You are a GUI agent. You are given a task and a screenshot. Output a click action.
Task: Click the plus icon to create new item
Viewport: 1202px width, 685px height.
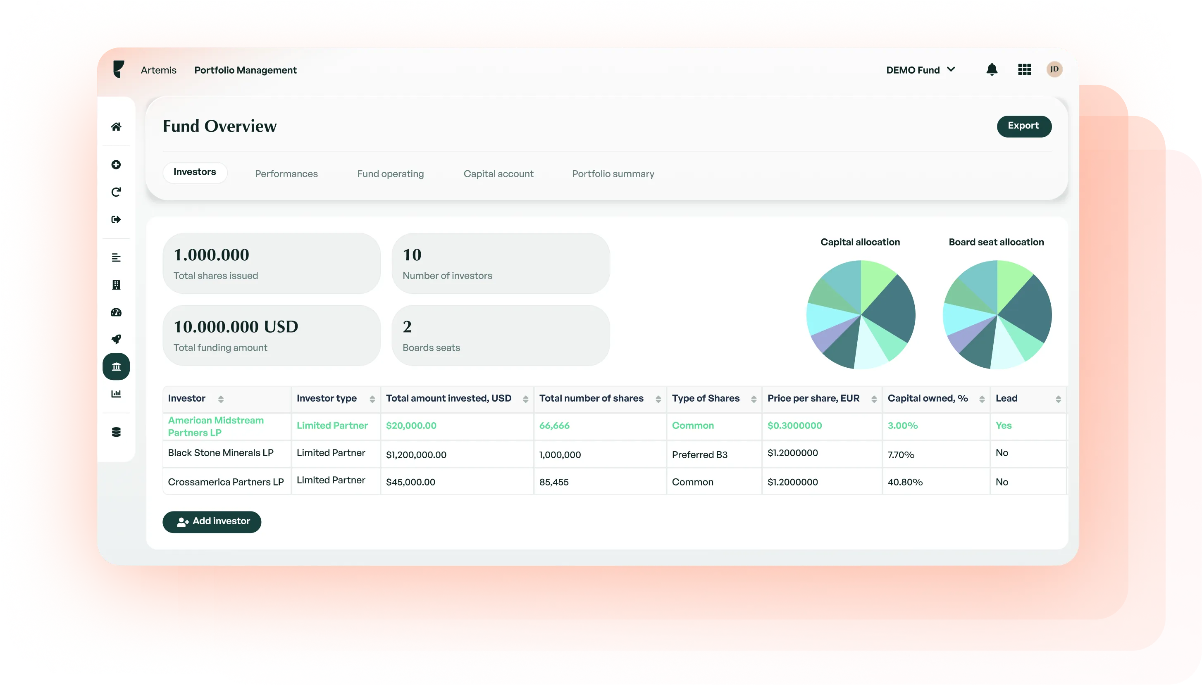click(116, 165)
